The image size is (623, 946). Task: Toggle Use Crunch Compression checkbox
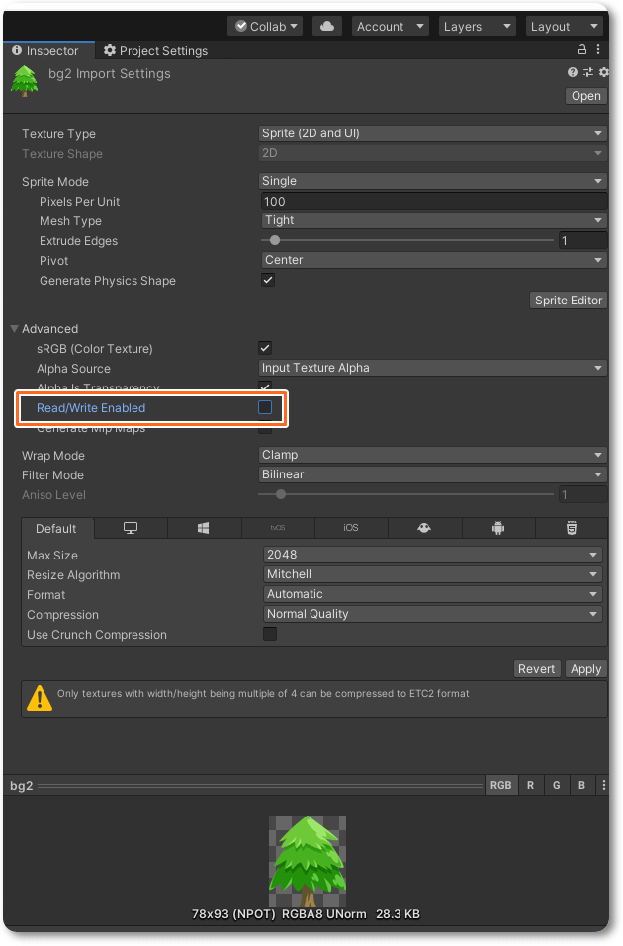click(x=270, y=634)
